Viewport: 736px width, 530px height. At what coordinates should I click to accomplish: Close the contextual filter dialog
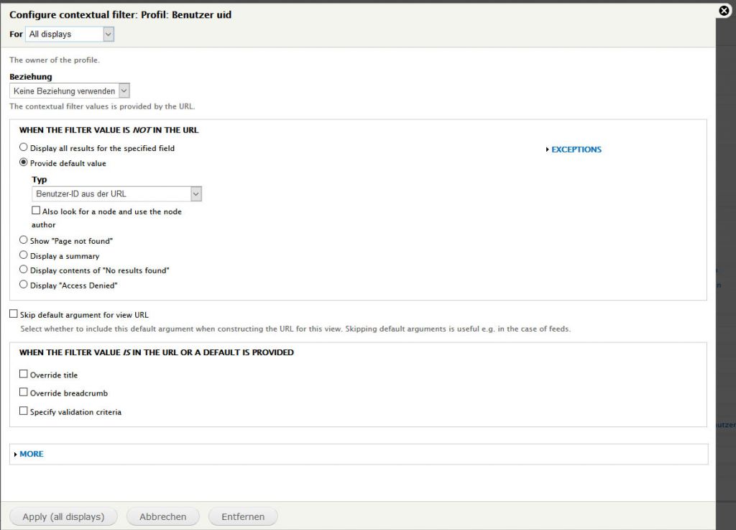724,11
